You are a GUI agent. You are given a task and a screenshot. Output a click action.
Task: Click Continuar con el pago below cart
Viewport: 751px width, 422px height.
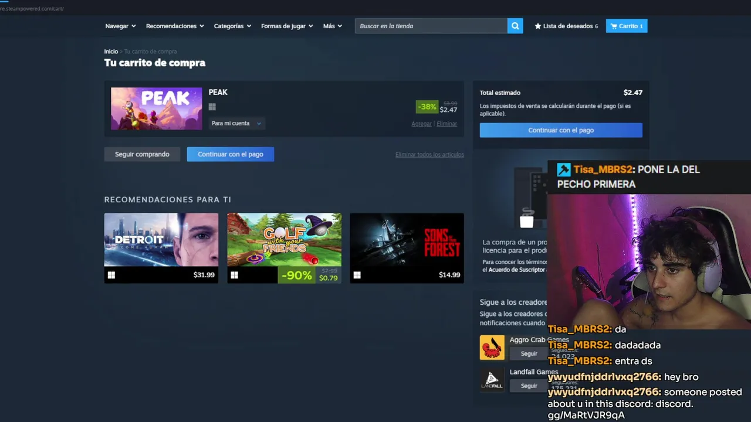230,154
